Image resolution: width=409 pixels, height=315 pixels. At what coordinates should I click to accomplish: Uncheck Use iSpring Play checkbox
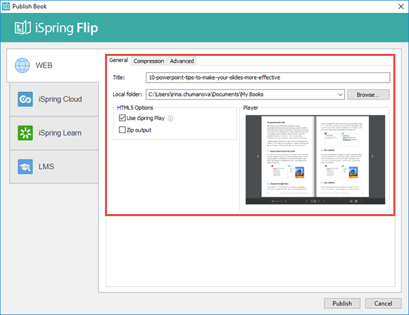point(122,118)
